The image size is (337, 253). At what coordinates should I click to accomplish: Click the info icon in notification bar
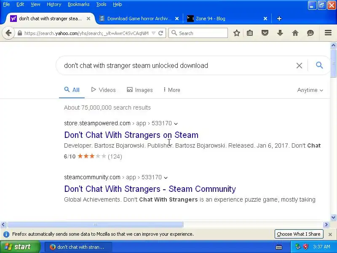pyautogui.click(x=6, y=234)
